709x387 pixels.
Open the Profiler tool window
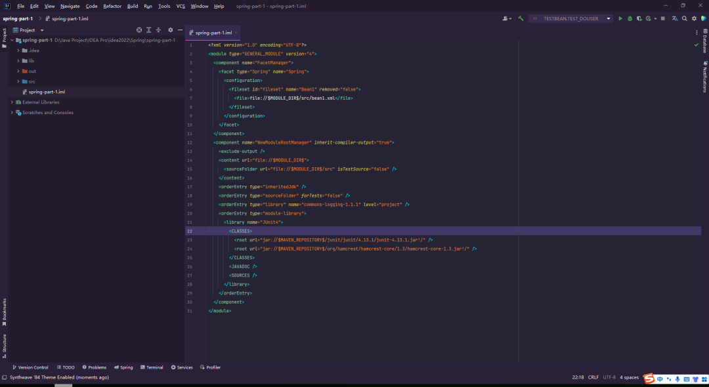[x=210, y=367]
